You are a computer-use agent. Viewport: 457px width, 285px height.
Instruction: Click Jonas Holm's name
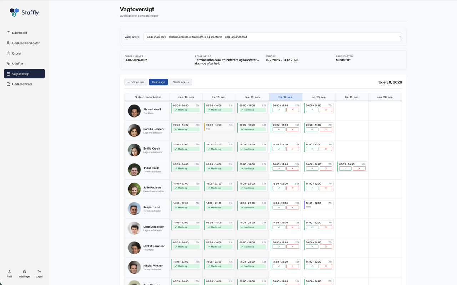tap(151, 168)
